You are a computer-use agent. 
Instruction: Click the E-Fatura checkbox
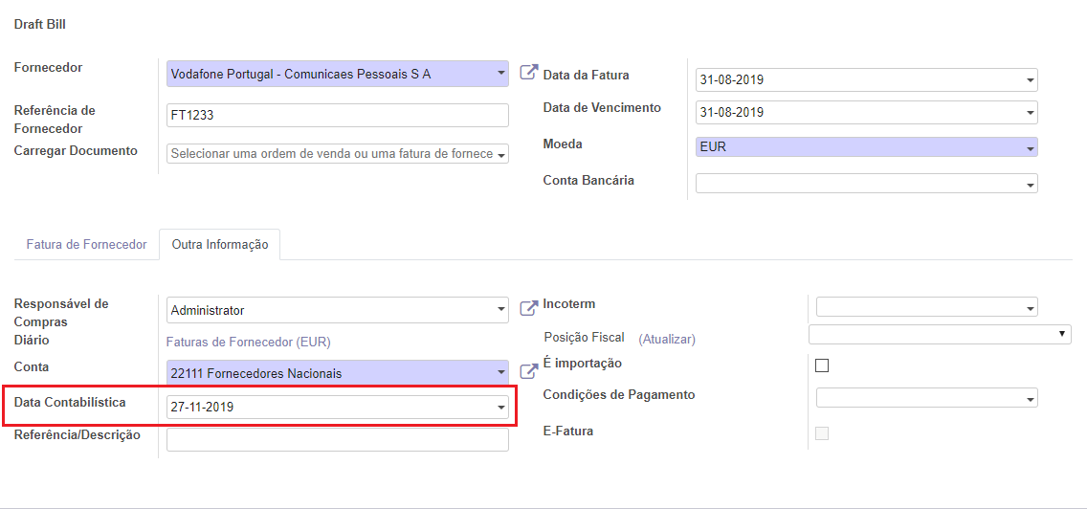822,433
